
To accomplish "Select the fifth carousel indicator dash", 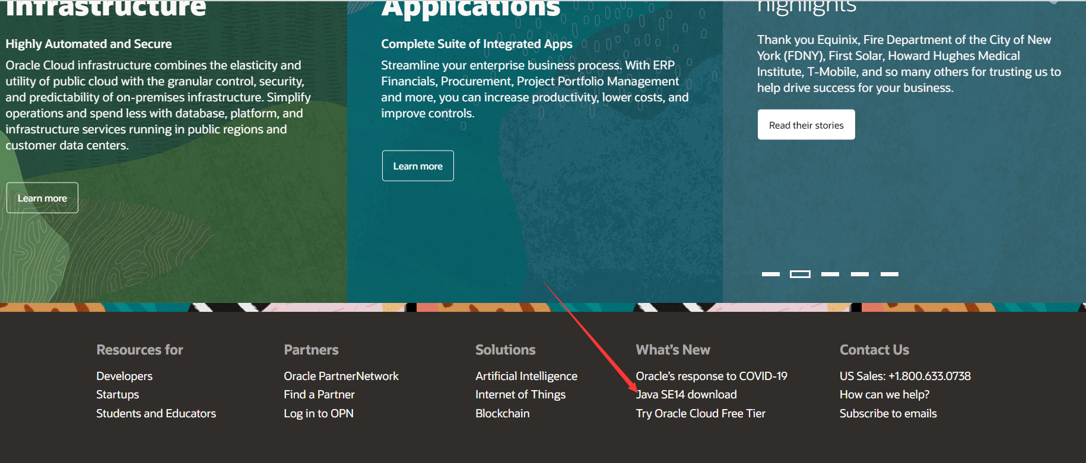I will [x=889, y=274].
